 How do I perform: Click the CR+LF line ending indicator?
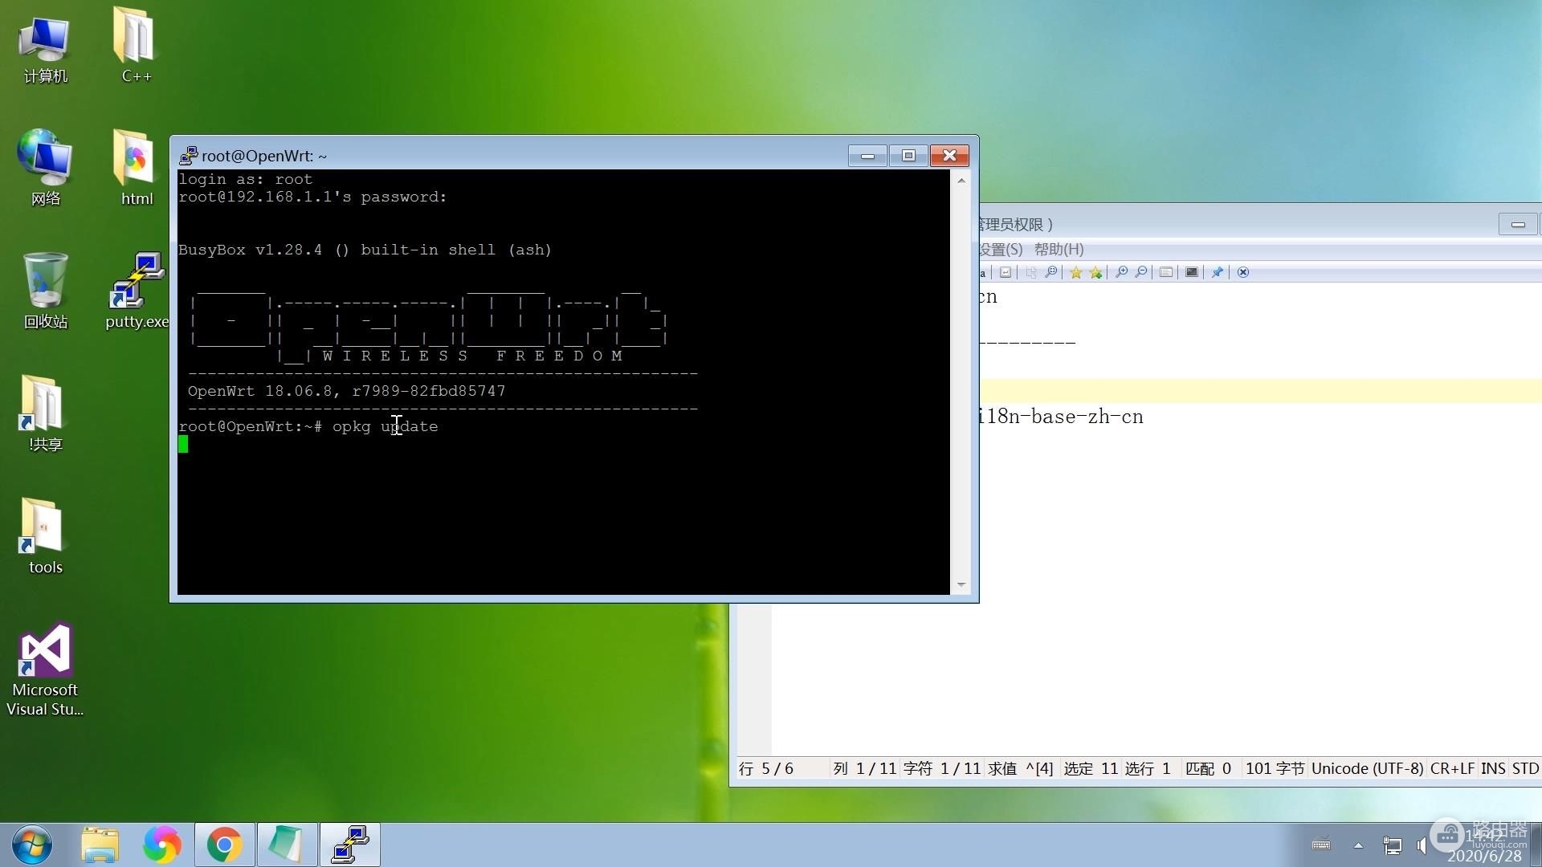click(1452, 768)
